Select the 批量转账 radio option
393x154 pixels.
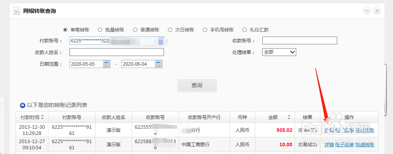[100, 30]
